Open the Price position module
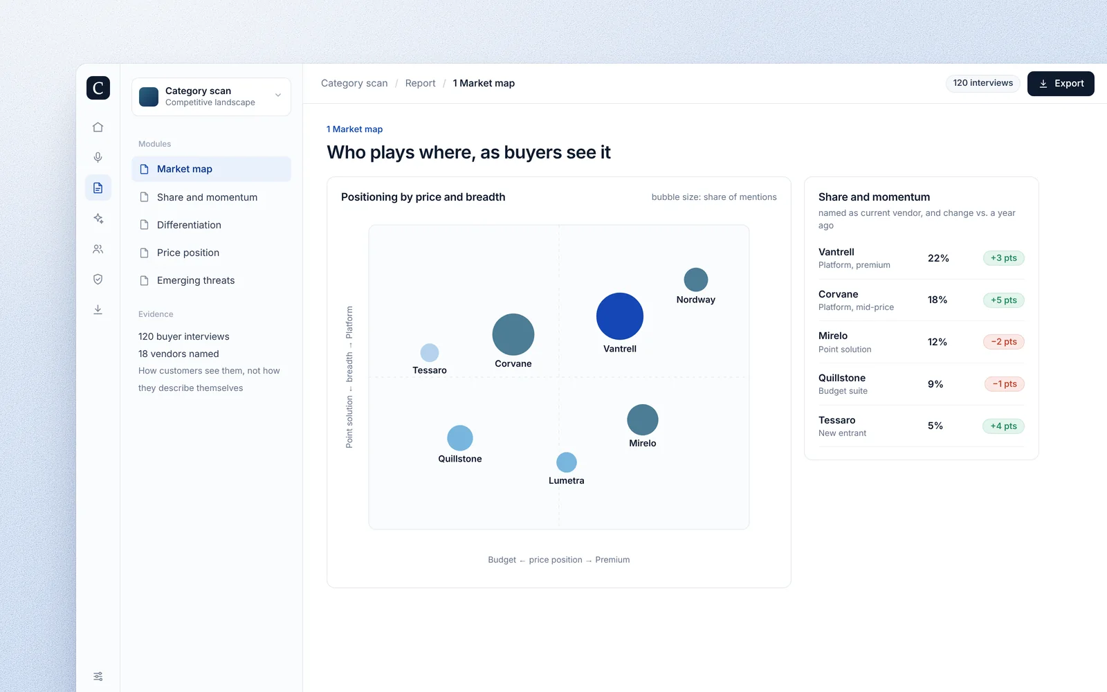 pos(211,253)
